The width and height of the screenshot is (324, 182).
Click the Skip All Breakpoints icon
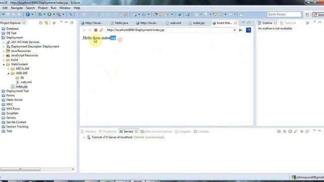[70, 15]
